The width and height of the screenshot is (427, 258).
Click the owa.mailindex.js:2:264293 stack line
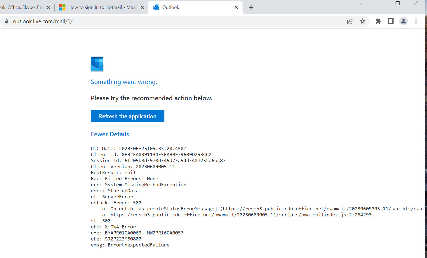237,215
